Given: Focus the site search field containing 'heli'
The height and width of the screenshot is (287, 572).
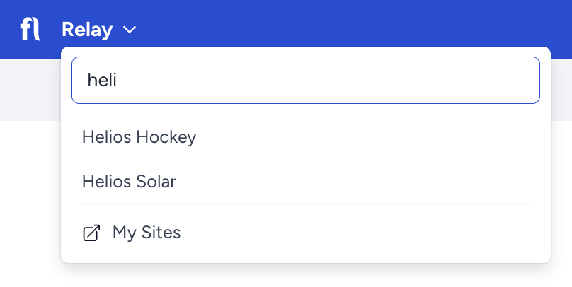Looking at the screenshot, I should [x=306, y=80].
